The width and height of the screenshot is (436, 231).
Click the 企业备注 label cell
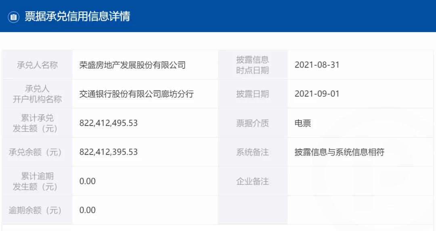(x=253, y=181)
